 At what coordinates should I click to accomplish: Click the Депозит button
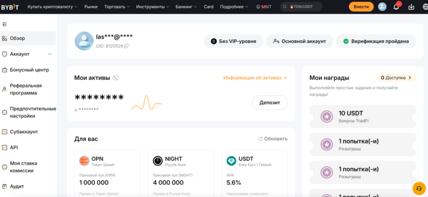point(270,102)
